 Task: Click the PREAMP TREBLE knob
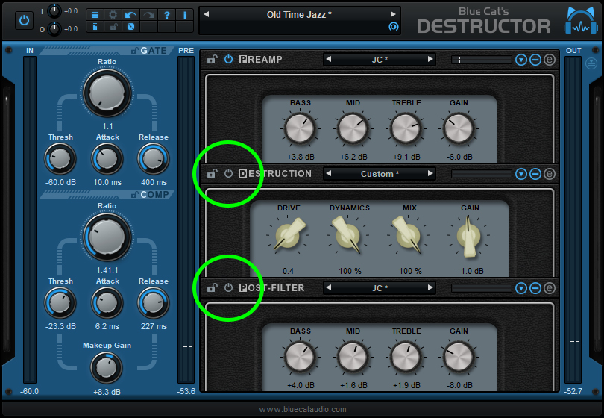click(406, 129)
